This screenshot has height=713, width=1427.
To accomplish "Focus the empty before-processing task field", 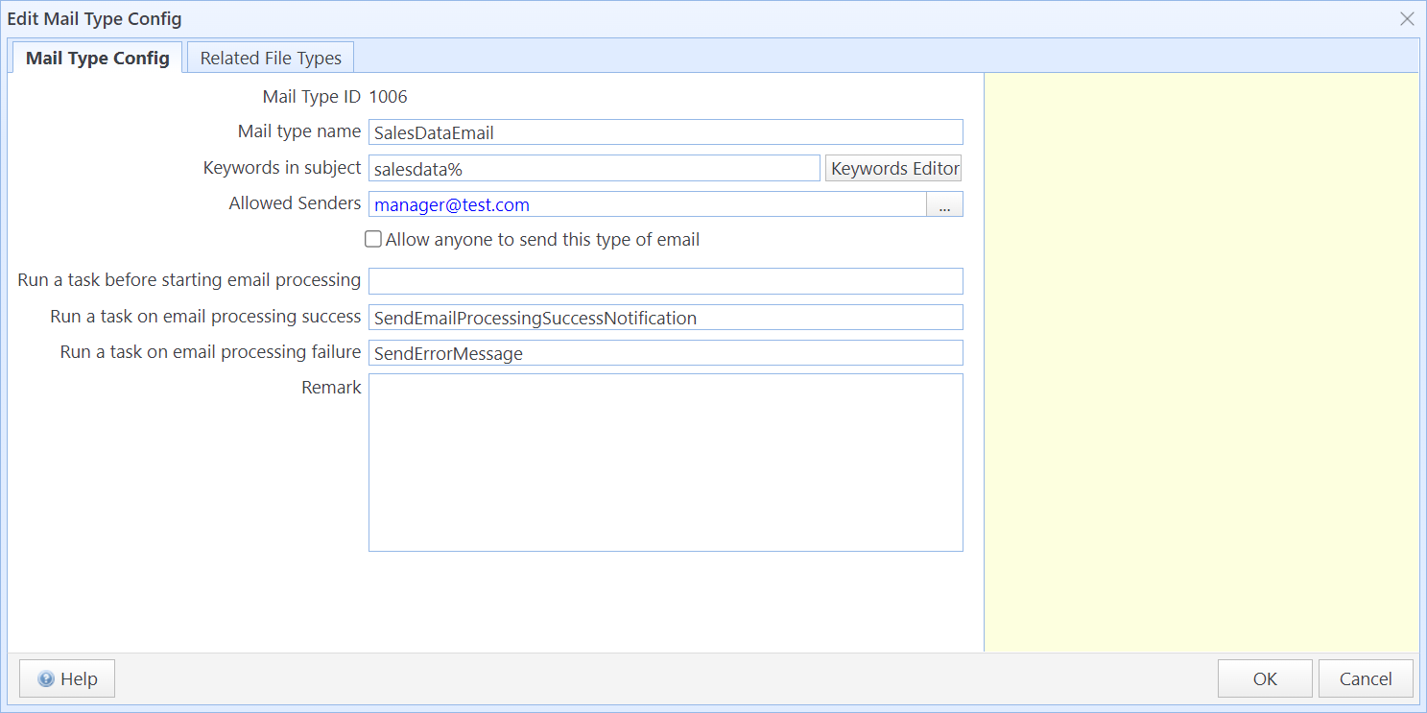I will tap(665, 281).
